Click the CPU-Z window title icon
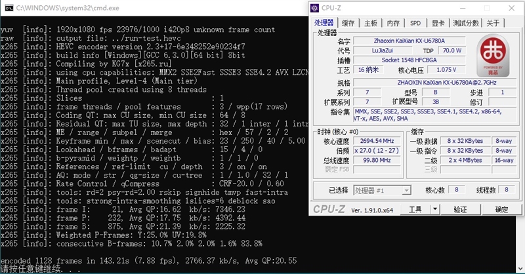 click(x=314, y=9)
